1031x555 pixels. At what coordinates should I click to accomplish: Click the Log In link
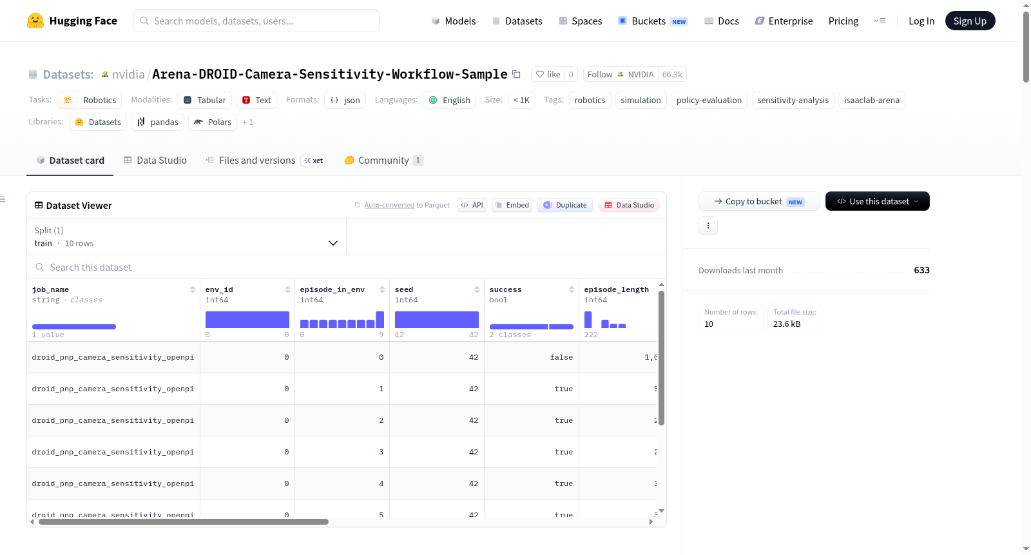coord(921,21)
